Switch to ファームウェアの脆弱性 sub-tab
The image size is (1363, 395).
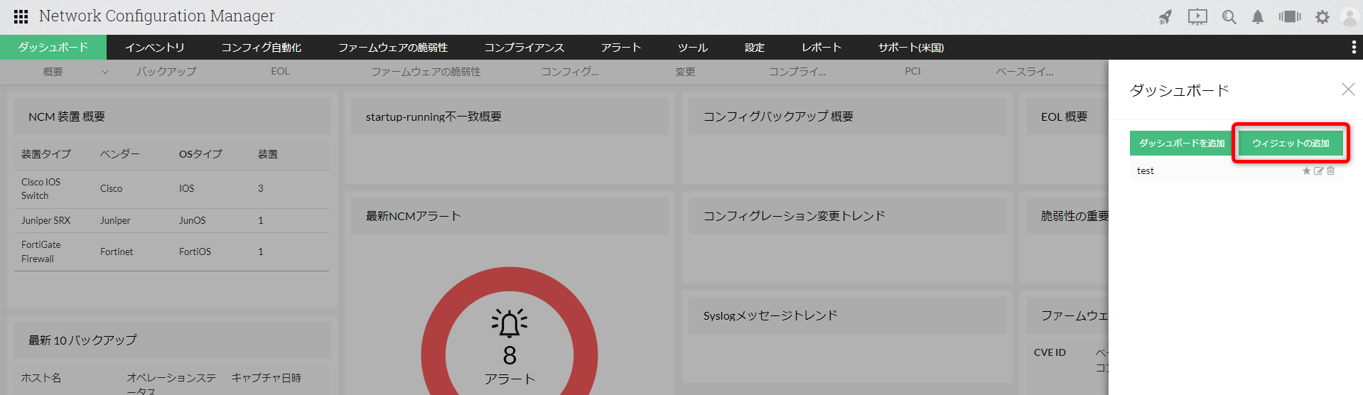point(426,72)
